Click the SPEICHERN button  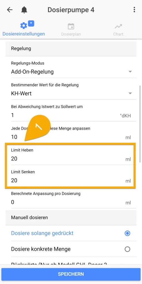tap(71, 274)
